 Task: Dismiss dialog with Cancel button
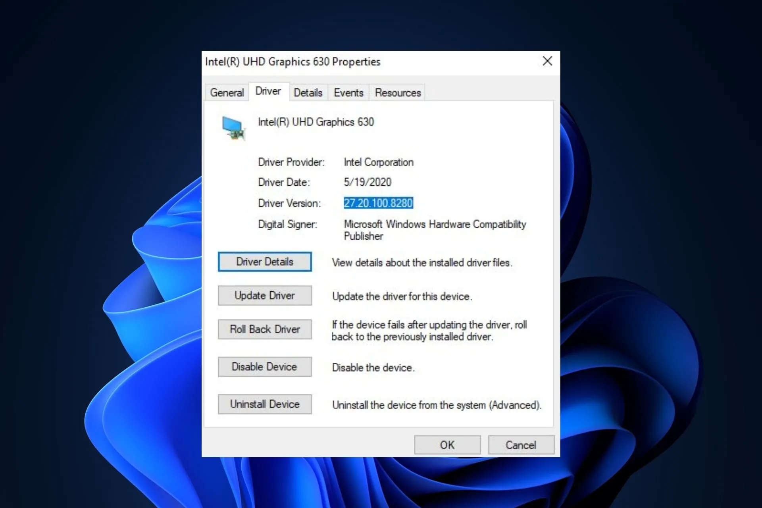[521, 445]
